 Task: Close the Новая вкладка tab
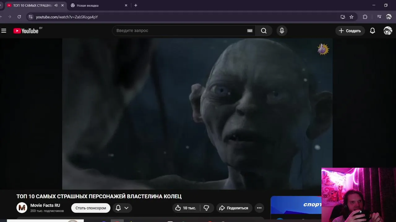tap(126, 5)
